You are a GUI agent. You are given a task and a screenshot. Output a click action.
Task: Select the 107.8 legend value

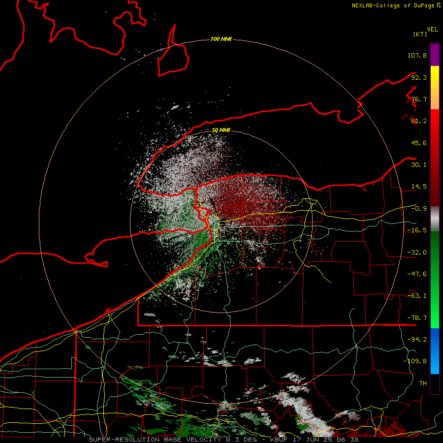[417, 55]
